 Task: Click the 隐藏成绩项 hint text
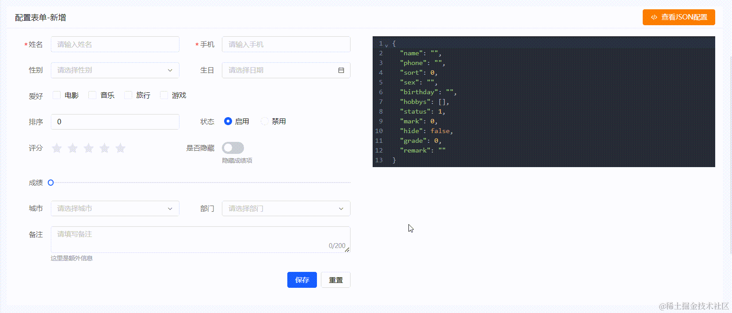237,160
